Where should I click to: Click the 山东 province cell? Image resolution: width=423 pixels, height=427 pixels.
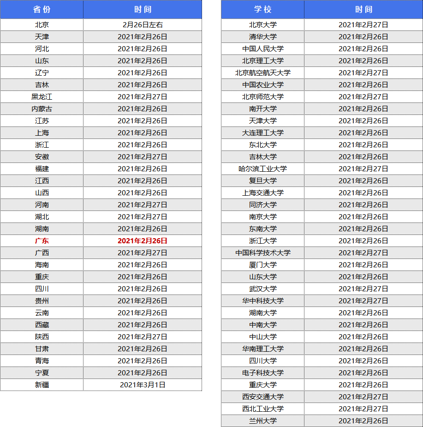[x=42, y=61]
